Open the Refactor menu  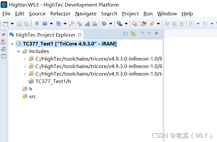(x=60, y=14)
